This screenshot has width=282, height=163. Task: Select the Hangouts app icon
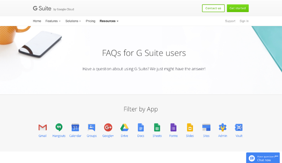59,127
